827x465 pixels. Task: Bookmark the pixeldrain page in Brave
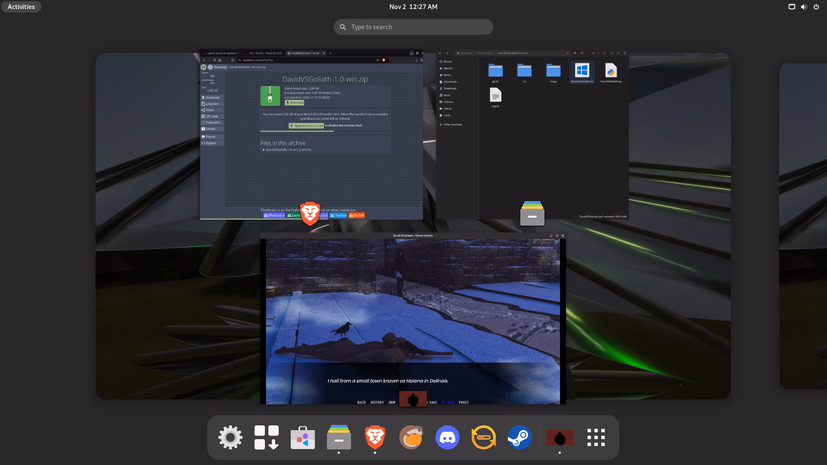[233, 60]
